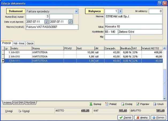The width and height of the screenshot is (168, 121).
Task: Click the Dodaj add-item icon
Action: [123, 104]
